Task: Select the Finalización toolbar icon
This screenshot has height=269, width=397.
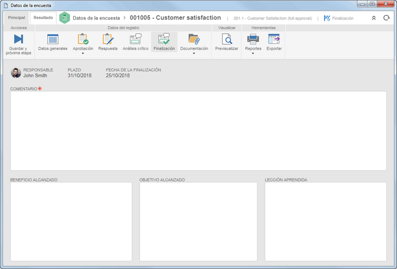Action: (164, 39)
